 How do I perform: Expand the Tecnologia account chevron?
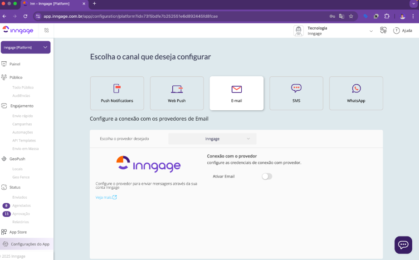point(371,31)
